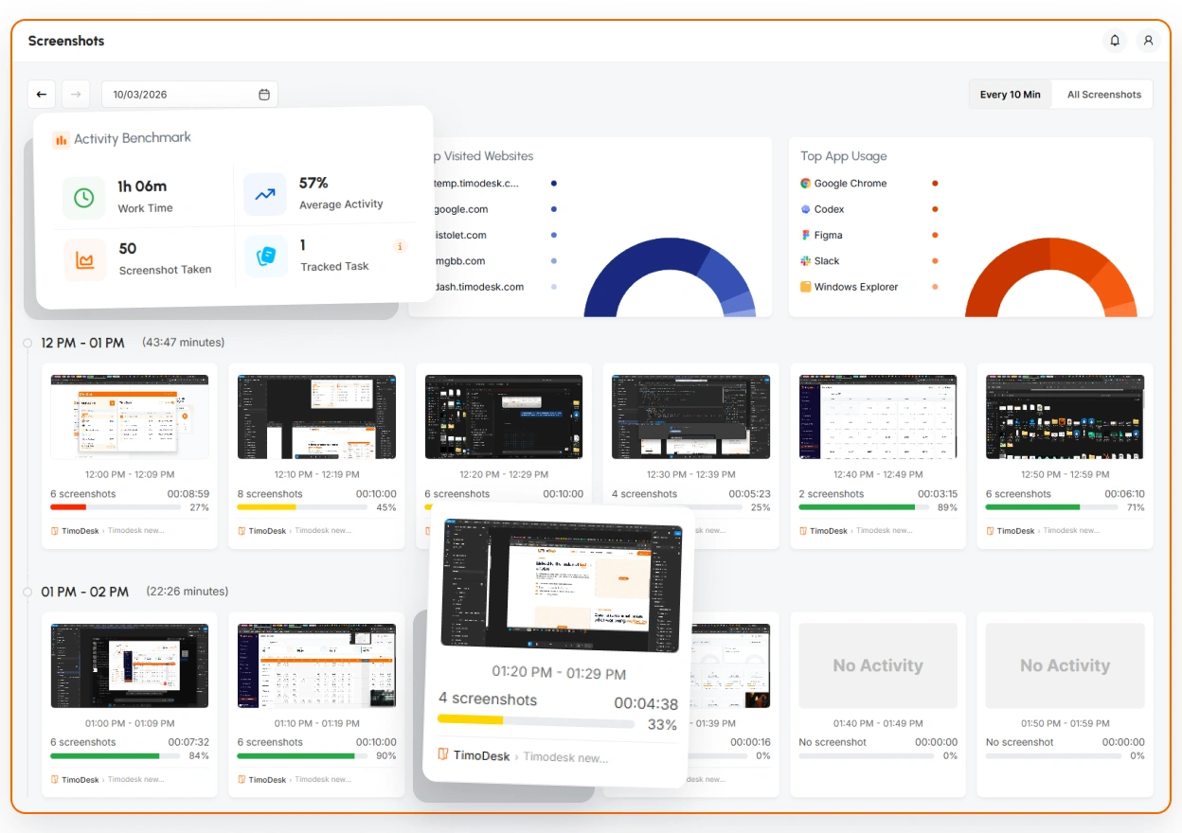Open the 12:00 PM - 12:09 PM screenshot thumbnail
The height and width of the screenshot is (833, 1182).
pos(130,416)
